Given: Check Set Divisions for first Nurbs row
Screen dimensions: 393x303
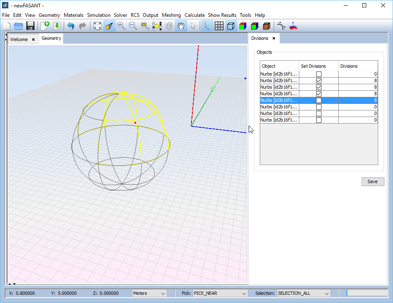Looking at the screenshot, I should pyautogui.click(x=319, y=74).
